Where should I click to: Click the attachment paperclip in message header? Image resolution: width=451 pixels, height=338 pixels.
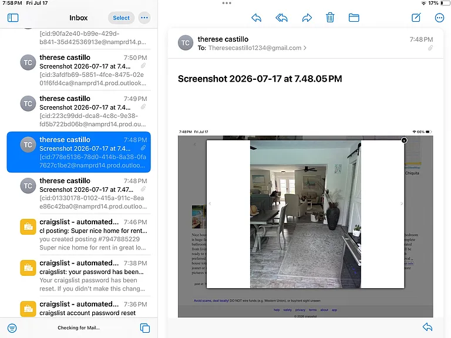[430, 48]
